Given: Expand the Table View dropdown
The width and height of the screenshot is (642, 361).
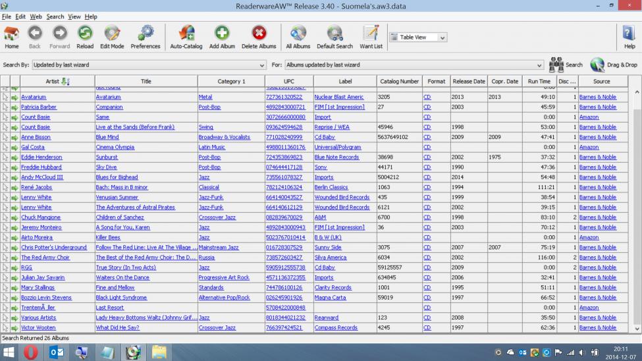Looking at the screenshot, I should [x=442, y=38].
